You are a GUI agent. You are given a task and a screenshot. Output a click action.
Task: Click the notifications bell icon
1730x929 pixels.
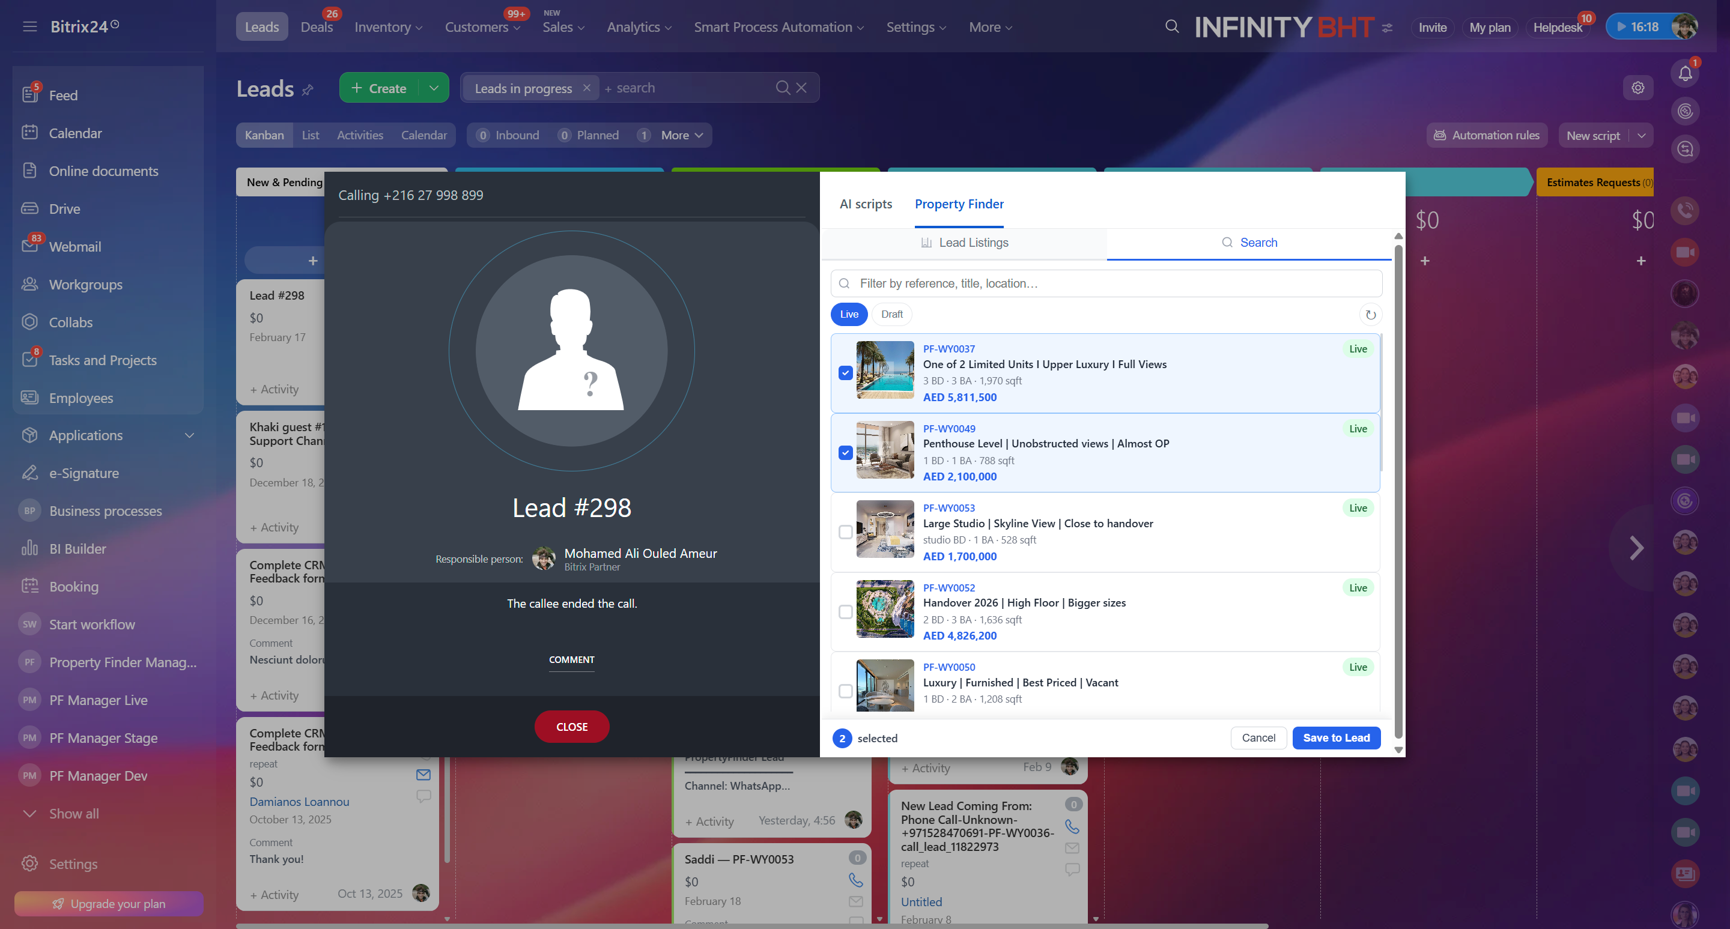(x=1685, y=73)
